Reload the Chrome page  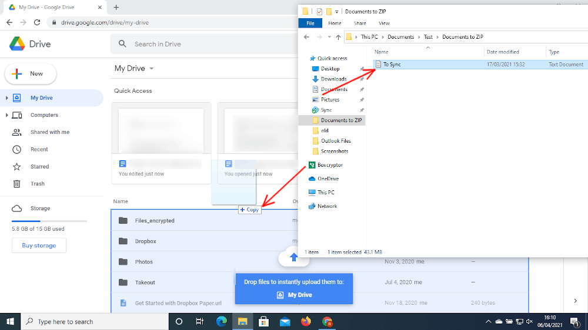(36, 22)
